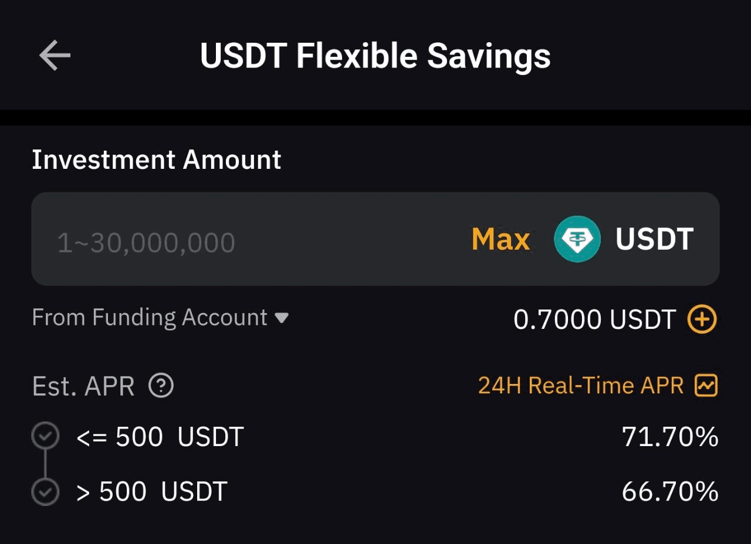Viewport: 751px width, 544px height.
Task: Go back using the left arrow icon
Action: pos(55,56)
